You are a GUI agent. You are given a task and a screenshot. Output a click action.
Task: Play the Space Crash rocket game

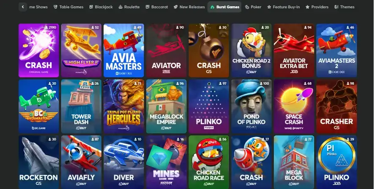point(294,106)
